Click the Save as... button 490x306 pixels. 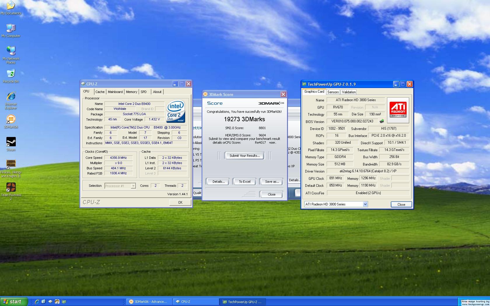point(272,182)
